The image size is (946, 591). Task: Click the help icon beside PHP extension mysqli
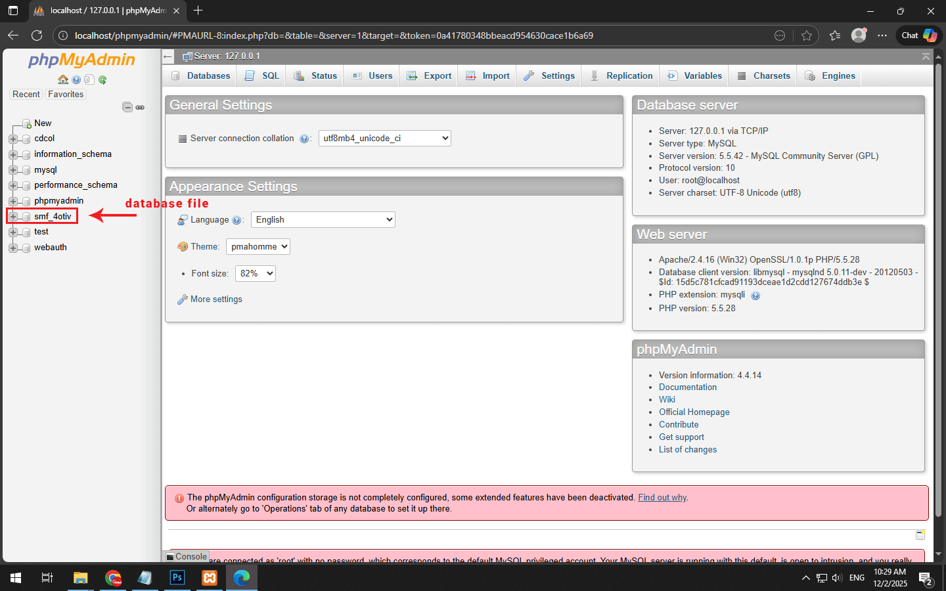tap(755, 295)
